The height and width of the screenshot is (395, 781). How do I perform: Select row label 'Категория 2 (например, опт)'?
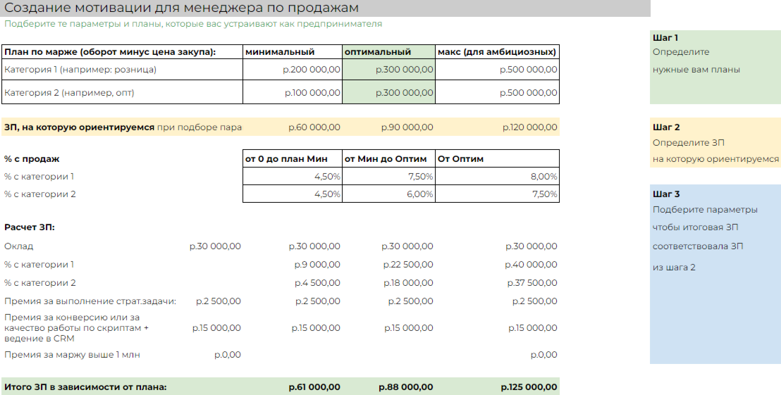pyautogui.click(x=69, y=92)
